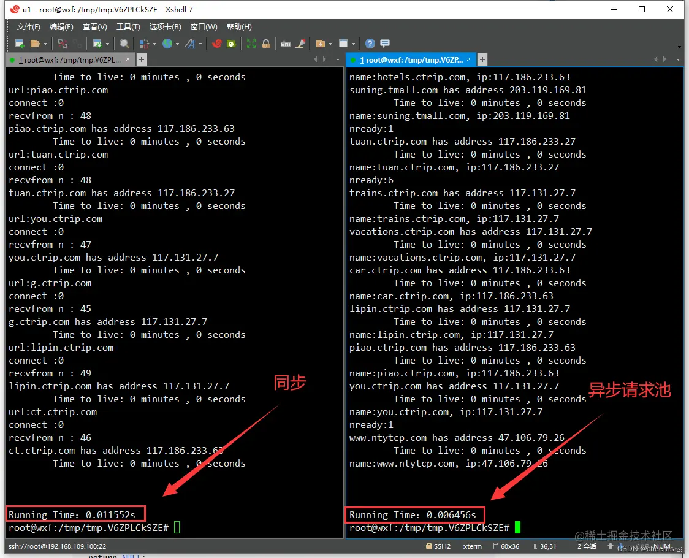Image resolution: width=689 pixels, height=558 pixels.
Task: Expand the color scheme dropdown arrow
Action: point(154,44)
